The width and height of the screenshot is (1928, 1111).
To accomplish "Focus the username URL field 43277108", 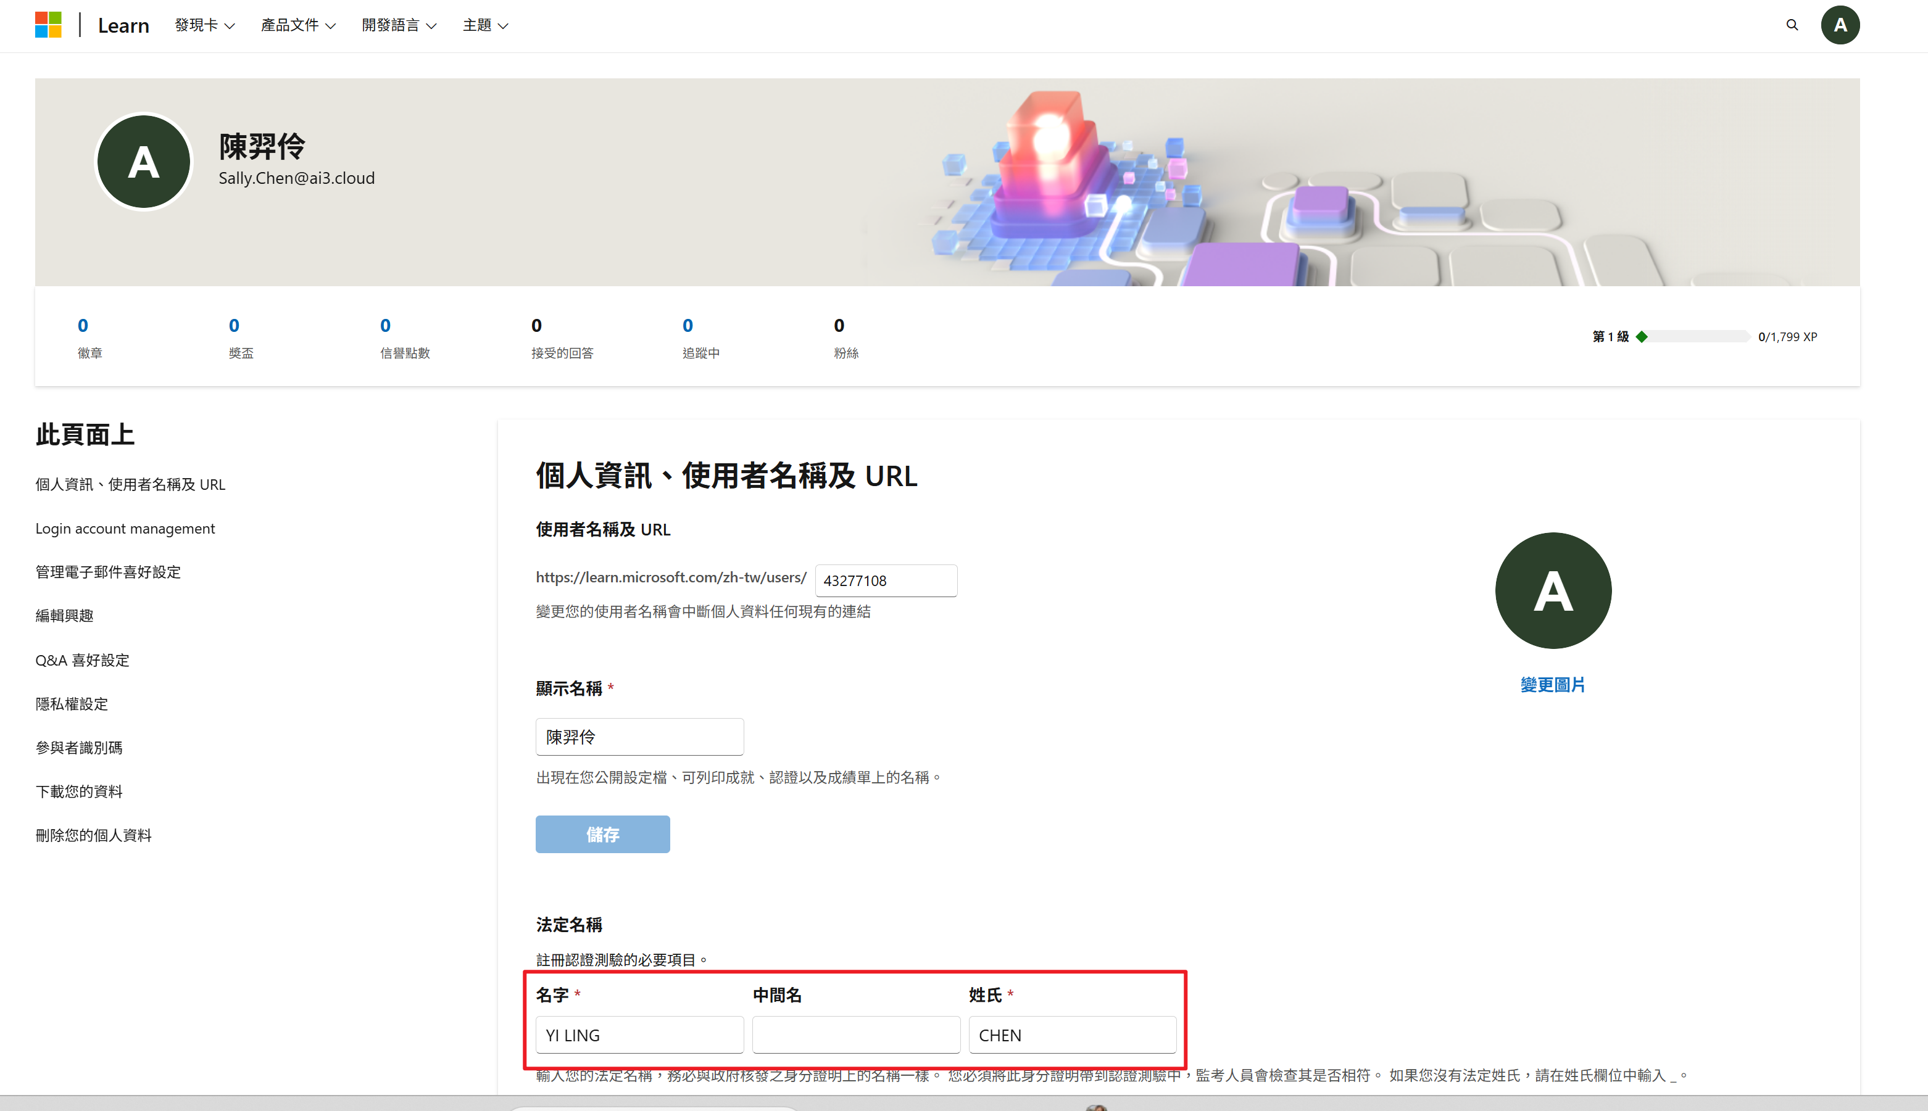I will 886,580.
